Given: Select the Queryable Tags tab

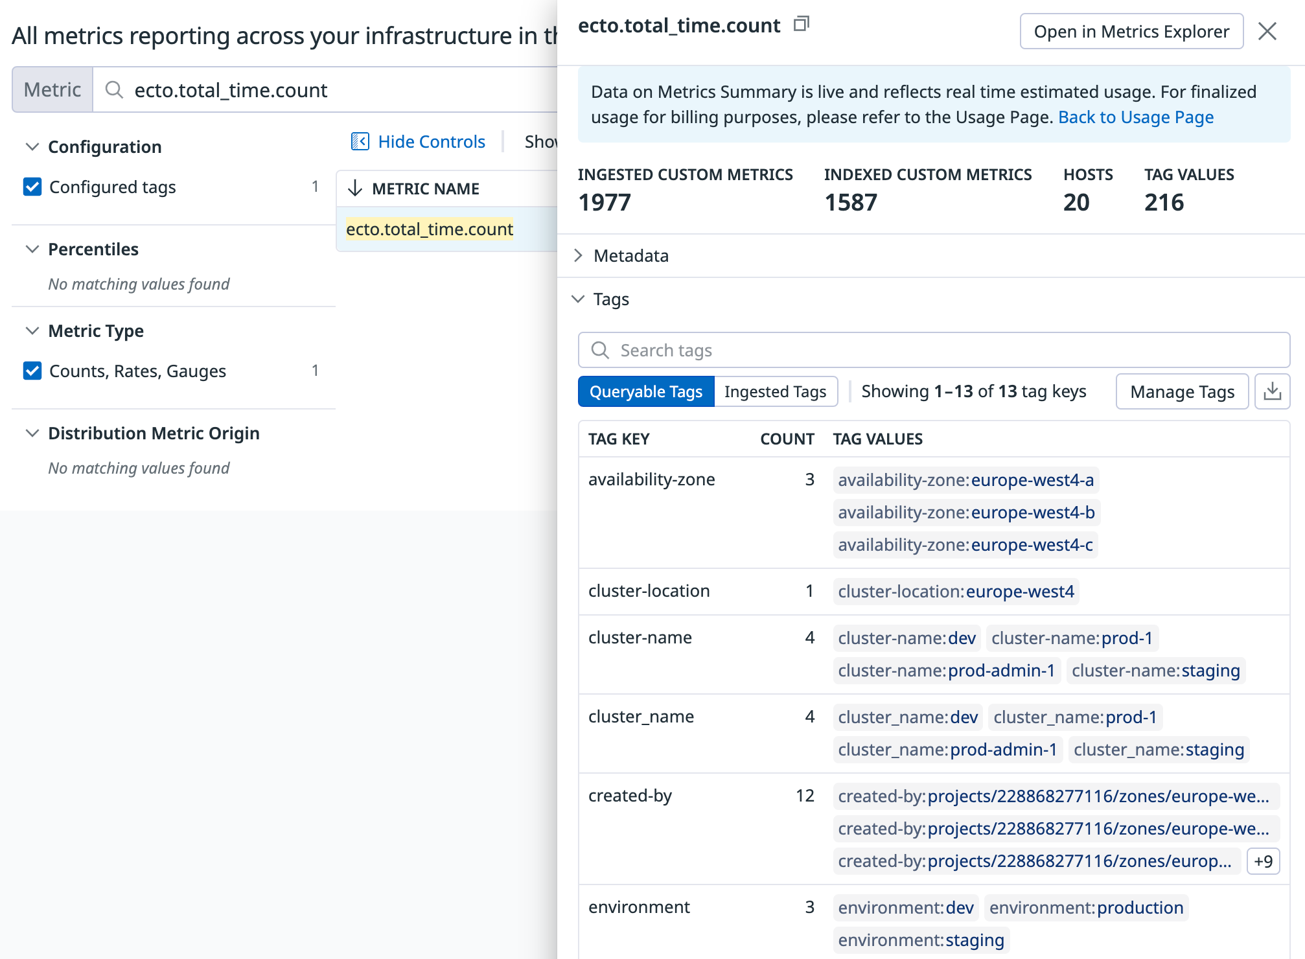Looking at the screenshot, I should 647,391.
